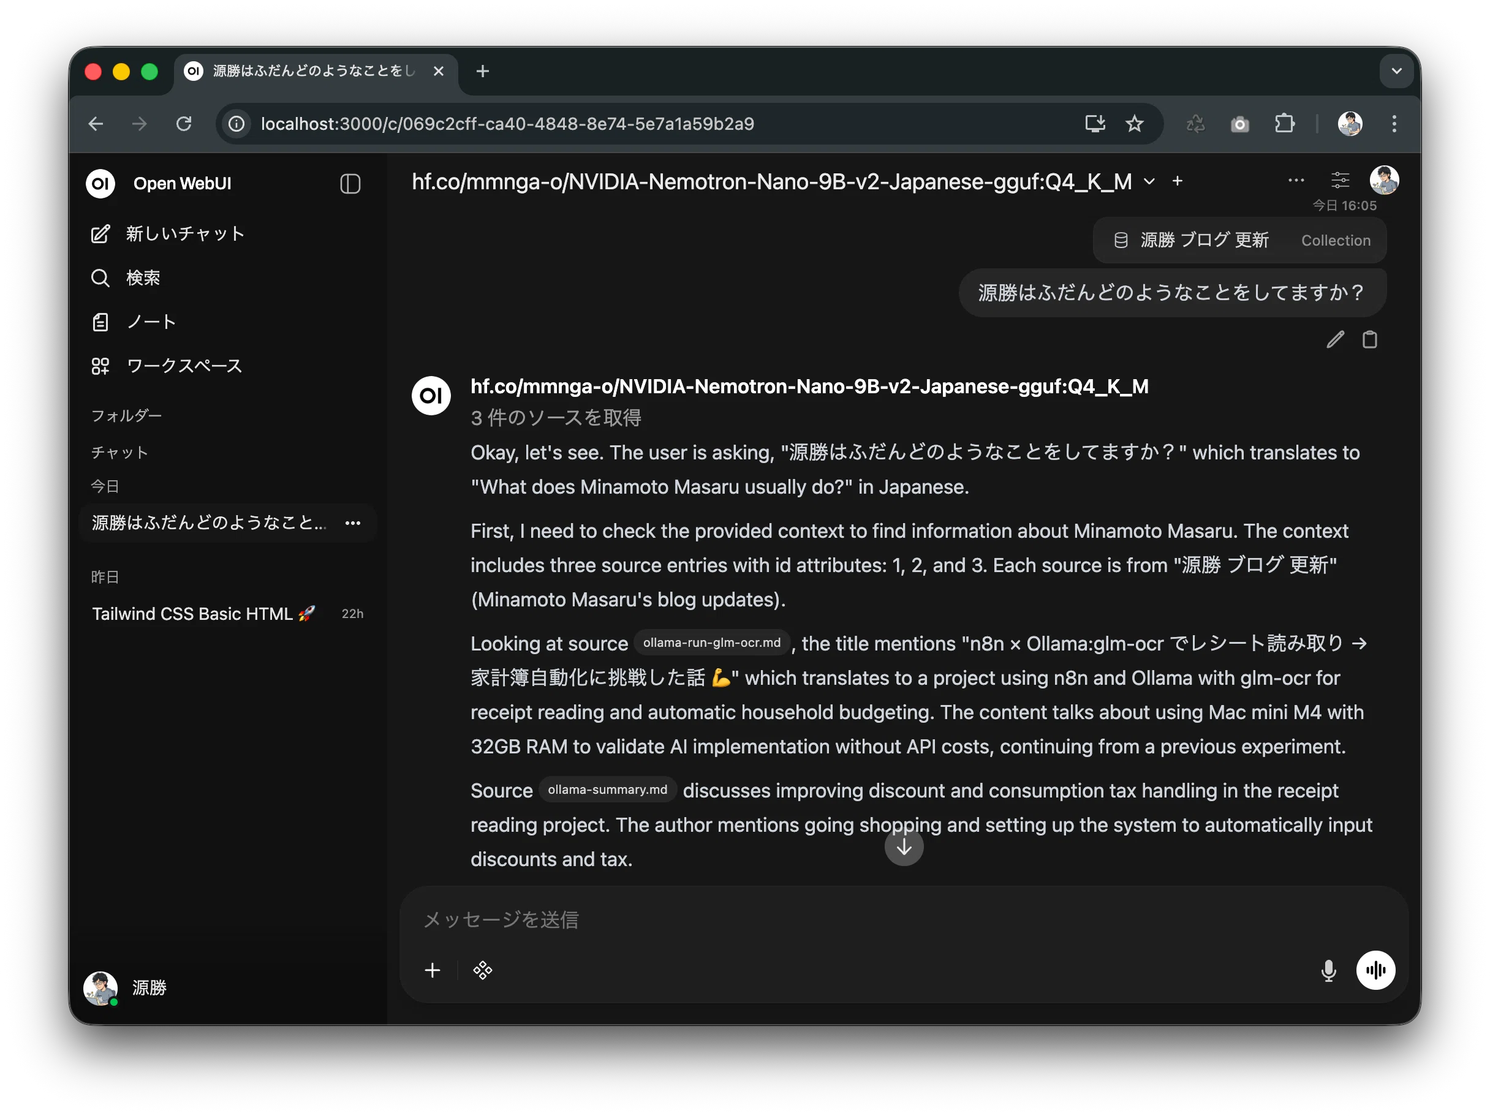Screen dimensions: 1490x1116
Task: Click the user message bubble 源勝はふだんどのようなことをしてますか？
Action: click(x=1172, y=292)
